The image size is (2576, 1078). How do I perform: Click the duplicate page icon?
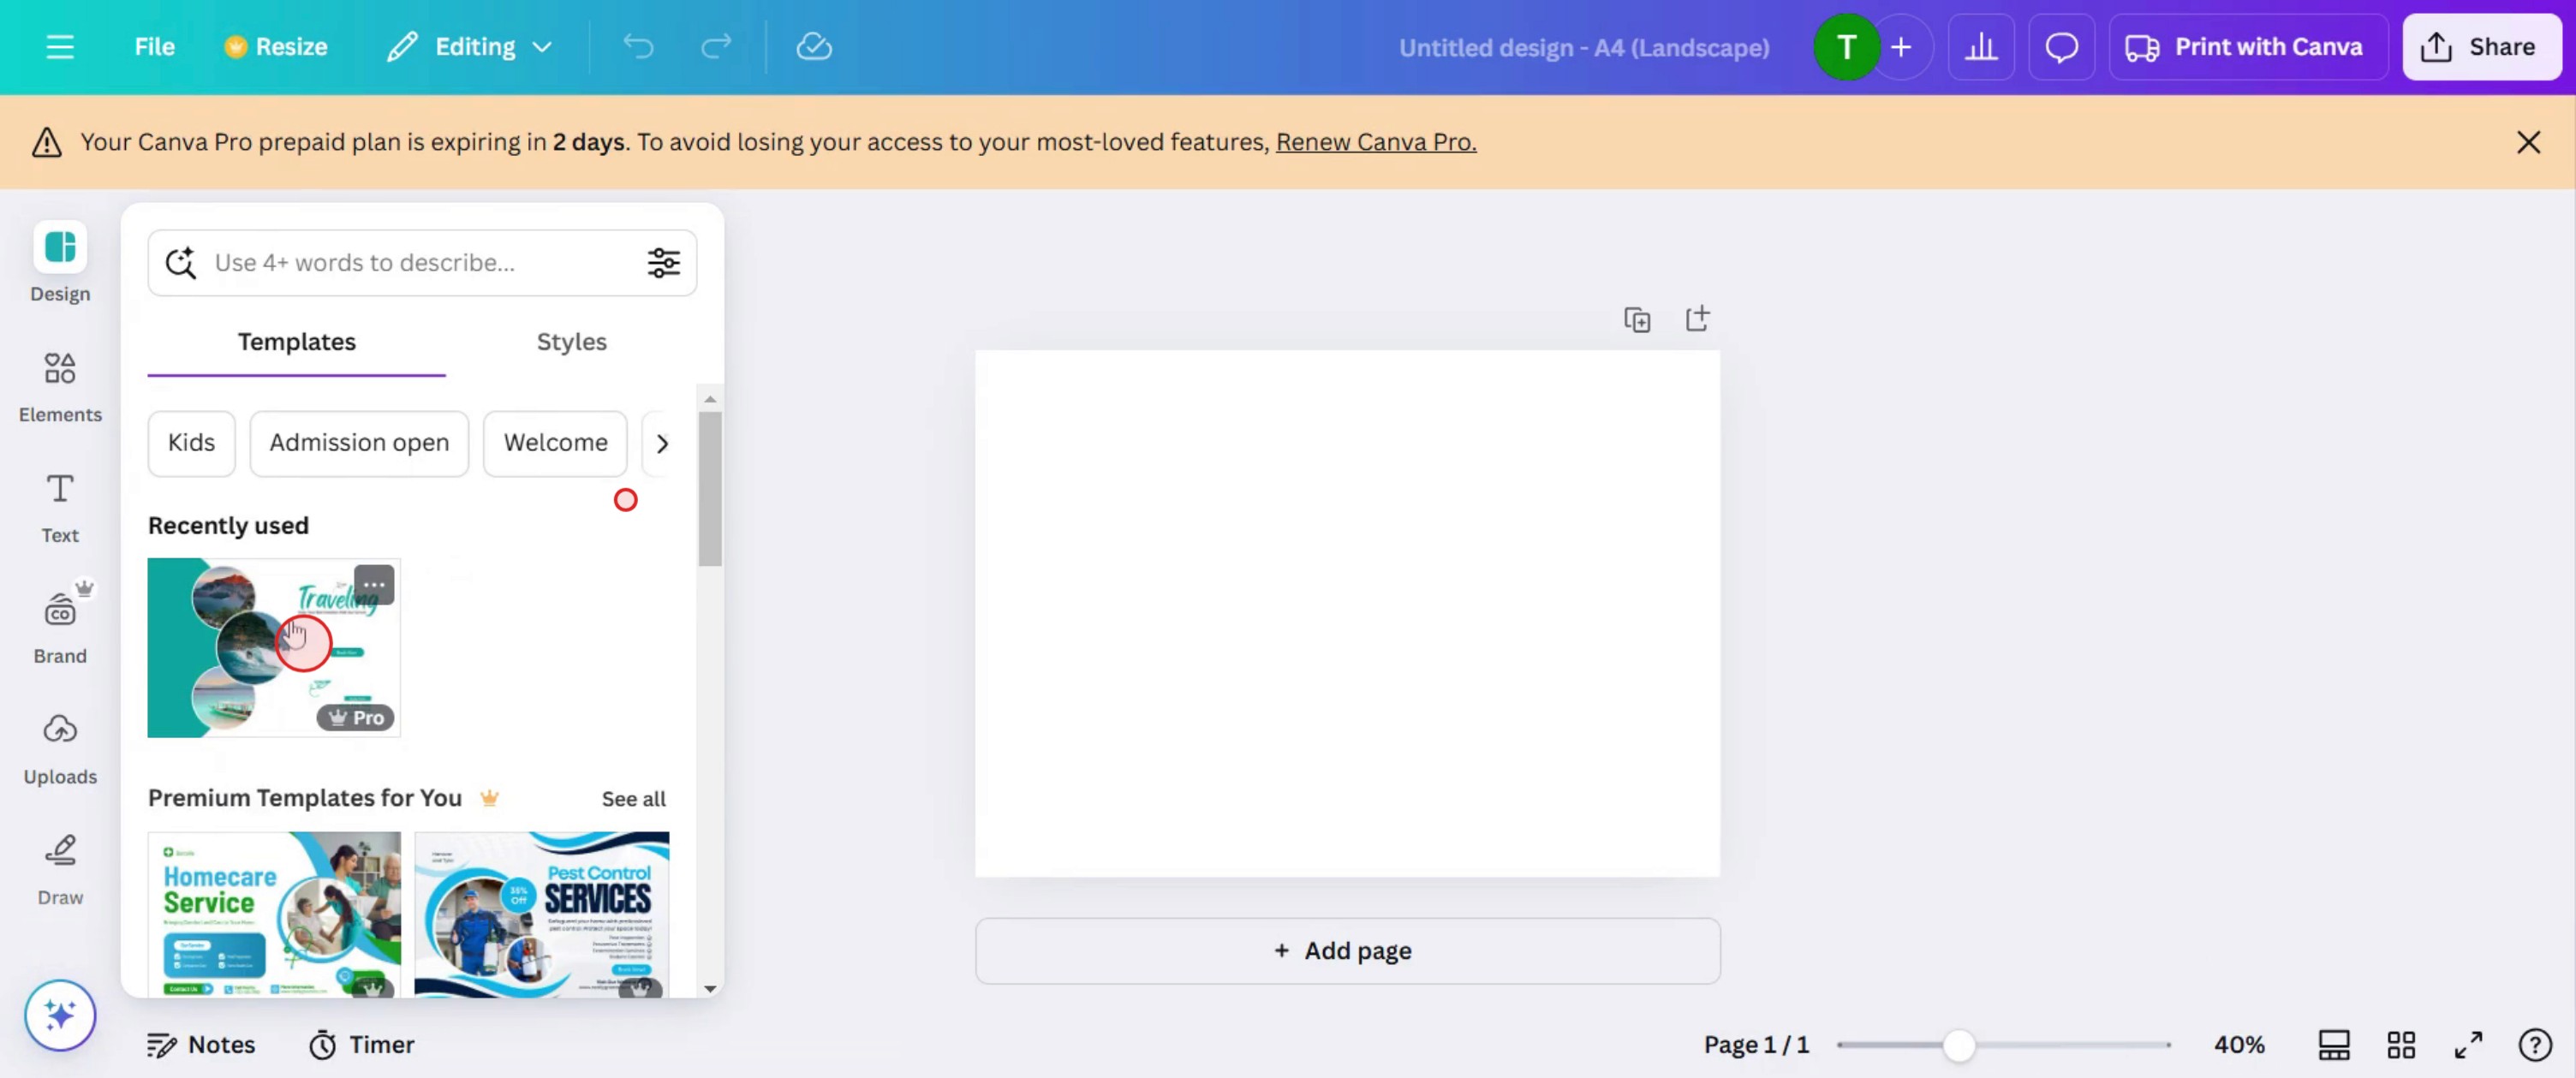pyautogui.click(x=1636, y=320)
